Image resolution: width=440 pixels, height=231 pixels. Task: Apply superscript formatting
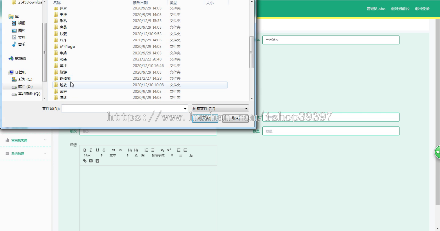tap(169, 150)
